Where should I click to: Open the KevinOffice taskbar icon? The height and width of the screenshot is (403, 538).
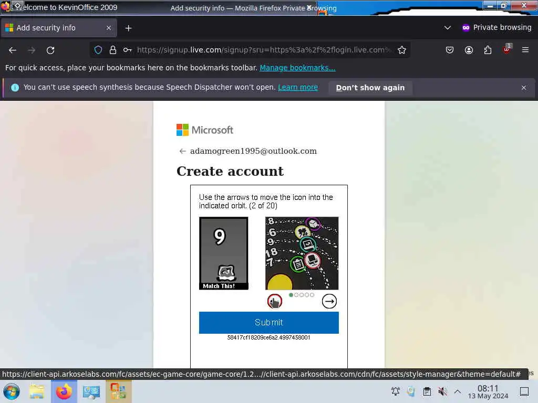coord(118,391)
